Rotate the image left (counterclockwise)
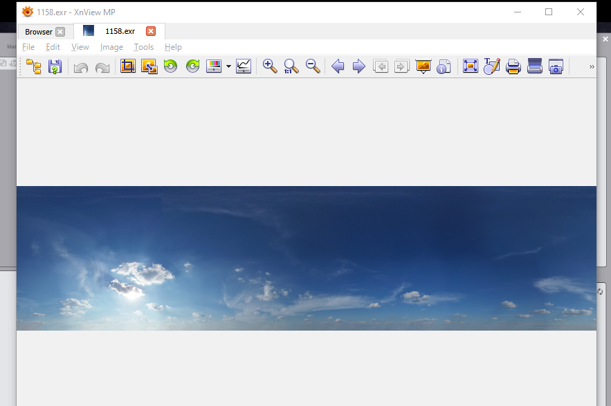Screen dimensions: 611x406 (171, 66)
